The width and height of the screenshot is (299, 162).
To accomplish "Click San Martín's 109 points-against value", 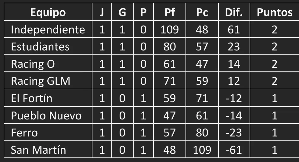I will tap(202, 150).
